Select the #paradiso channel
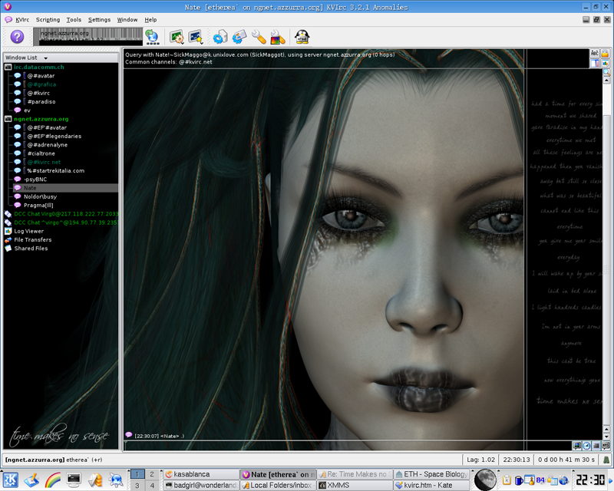614x491 pixels. coord(41,101)
